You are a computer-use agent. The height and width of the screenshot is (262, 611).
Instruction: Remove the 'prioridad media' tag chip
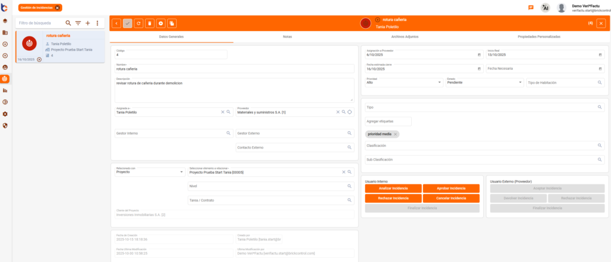coord(395,134)
